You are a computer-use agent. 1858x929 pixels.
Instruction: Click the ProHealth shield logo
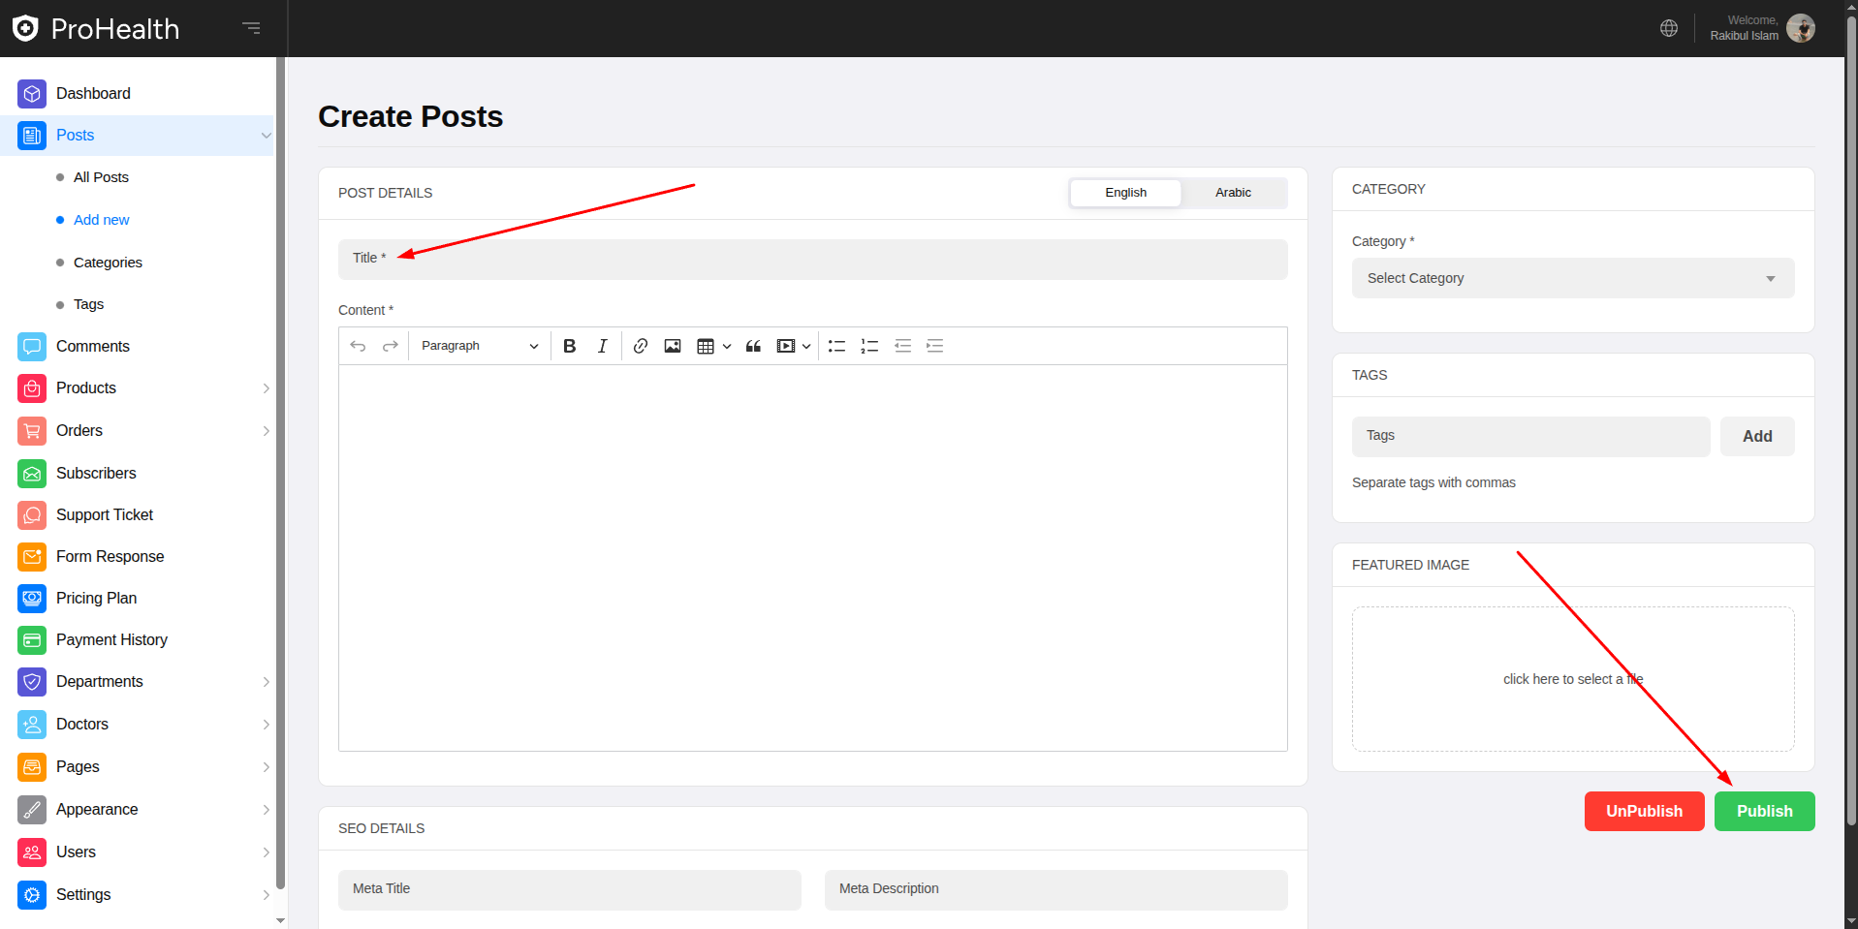coord(25,28)
